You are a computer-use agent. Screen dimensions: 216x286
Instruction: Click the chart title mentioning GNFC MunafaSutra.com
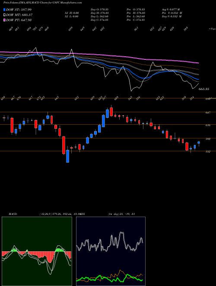(x=42, y=3)
